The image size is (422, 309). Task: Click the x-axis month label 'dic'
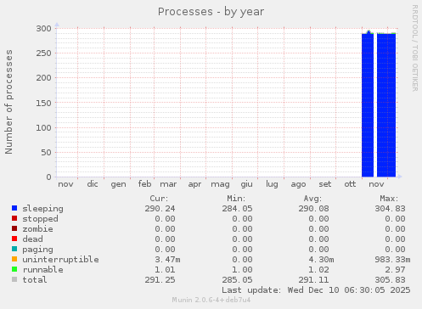click(x=93, y=184)
